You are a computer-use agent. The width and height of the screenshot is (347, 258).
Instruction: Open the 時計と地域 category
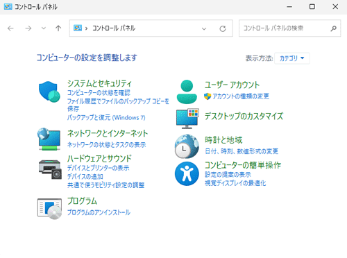pyautogui.click(x=223, y=140)
